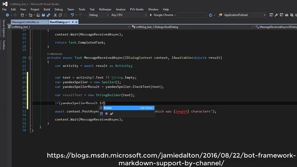Click line number 25 in the margin

[x=24, y=77]
